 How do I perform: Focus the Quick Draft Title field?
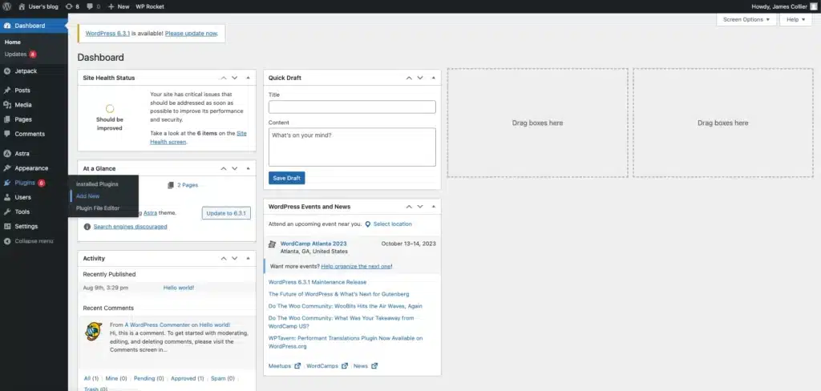352,107
